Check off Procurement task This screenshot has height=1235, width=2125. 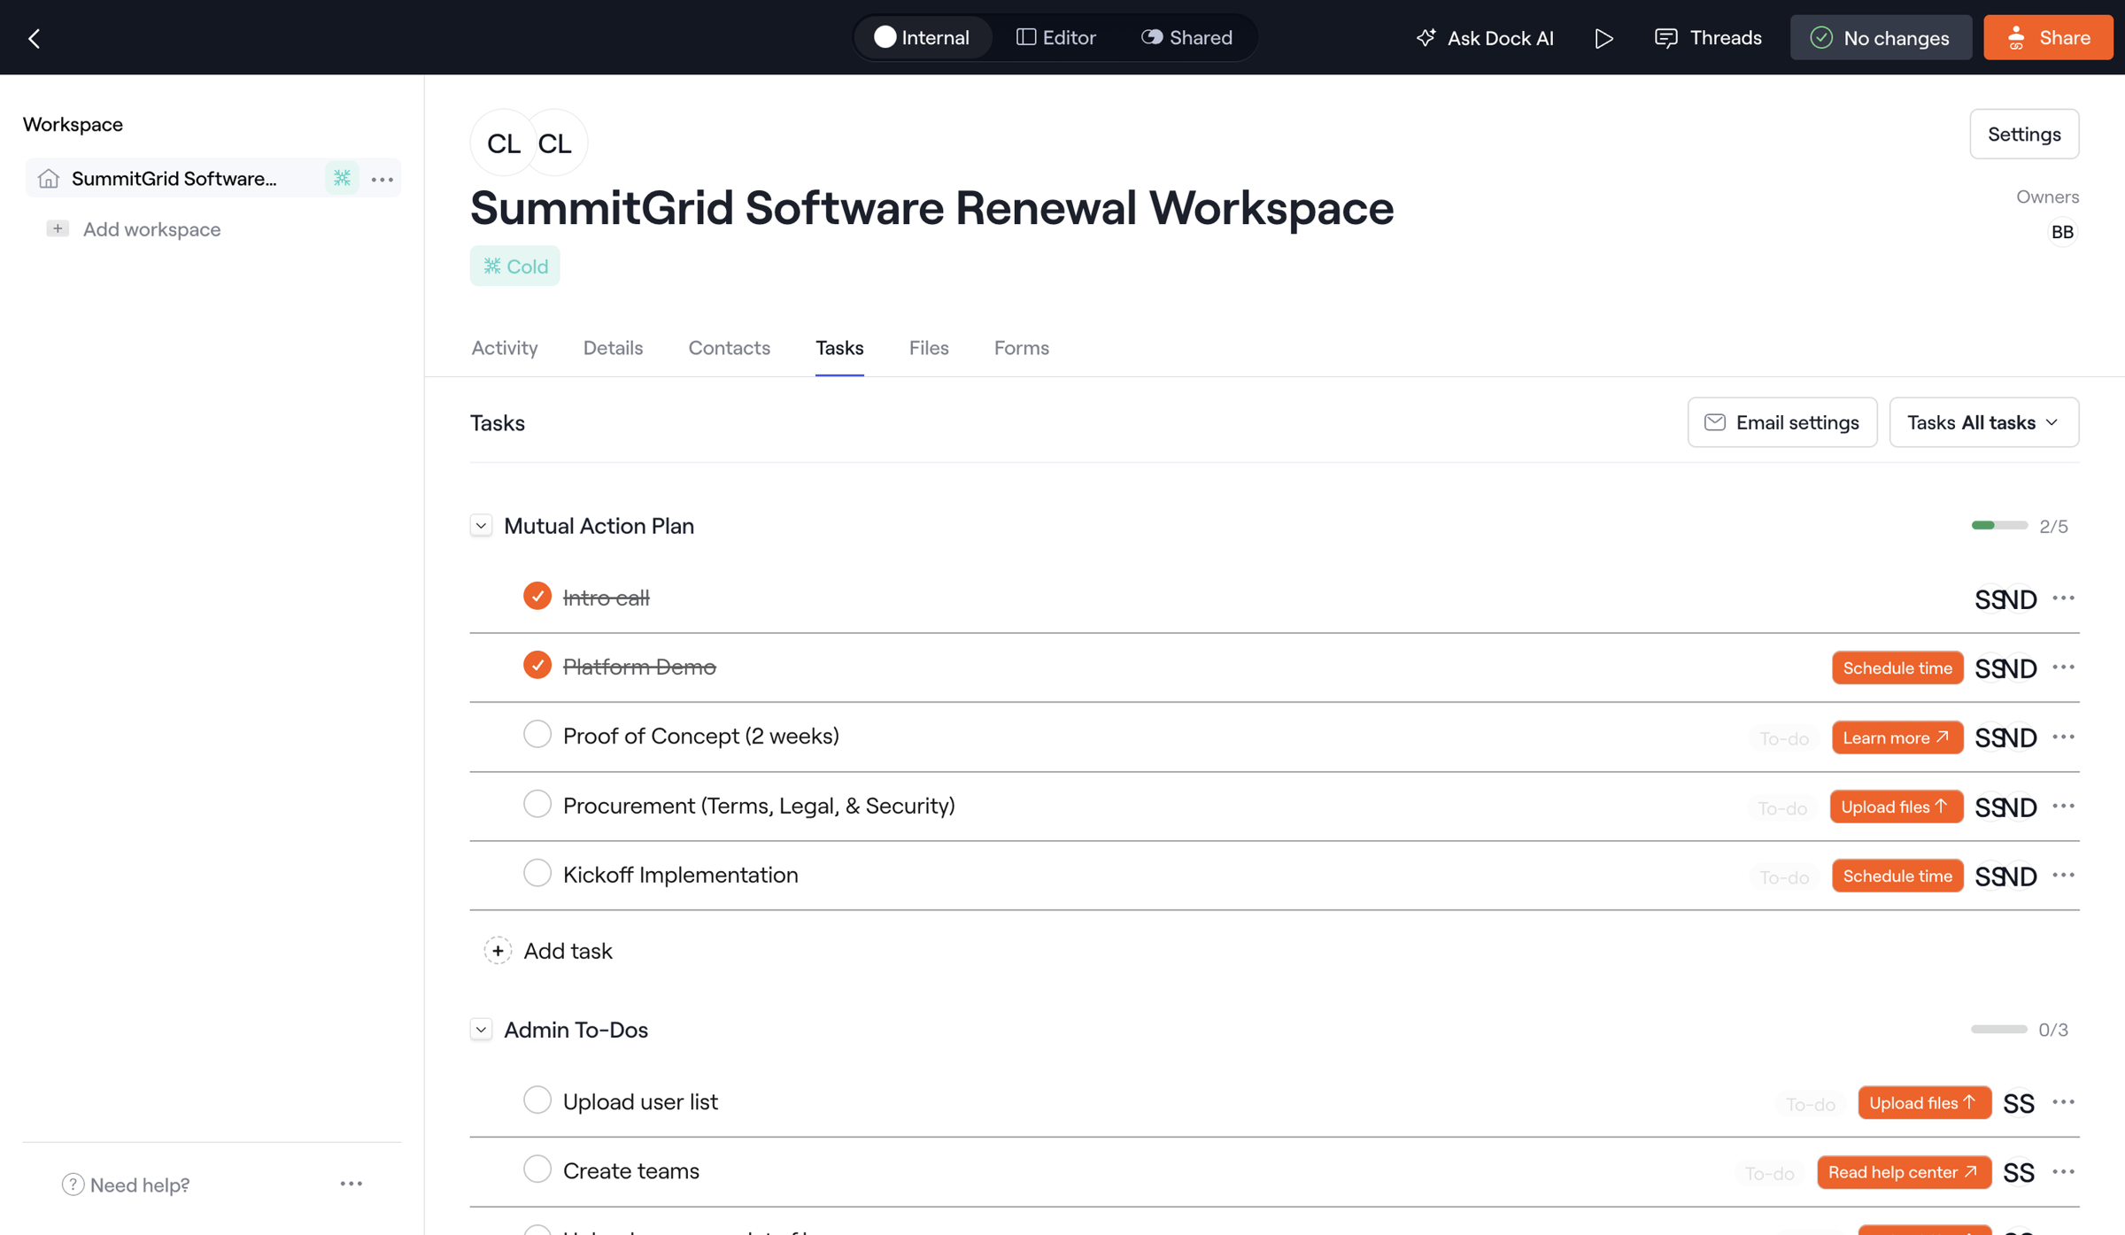click(x=537, y=805)
